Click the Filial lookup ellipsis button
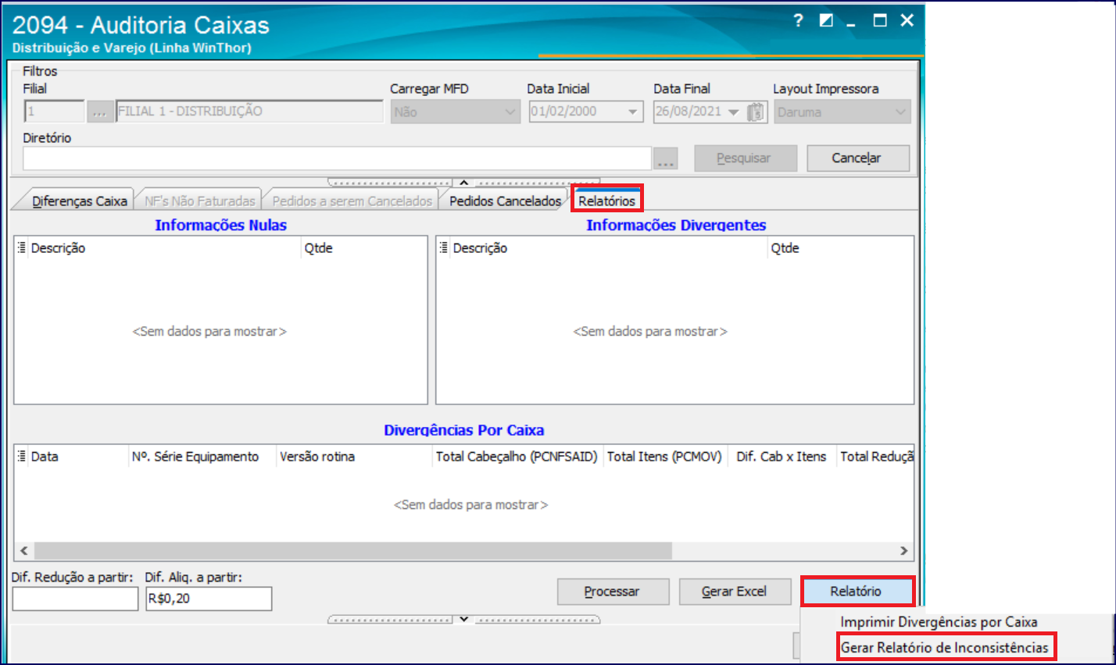The image size is (1116, 665). 100,112
